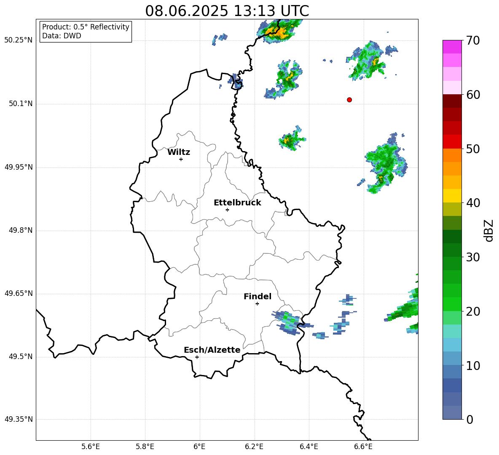Click the orange colorbar segment below 50
This screenshot has height=455, width=499.
coord(452,155)
